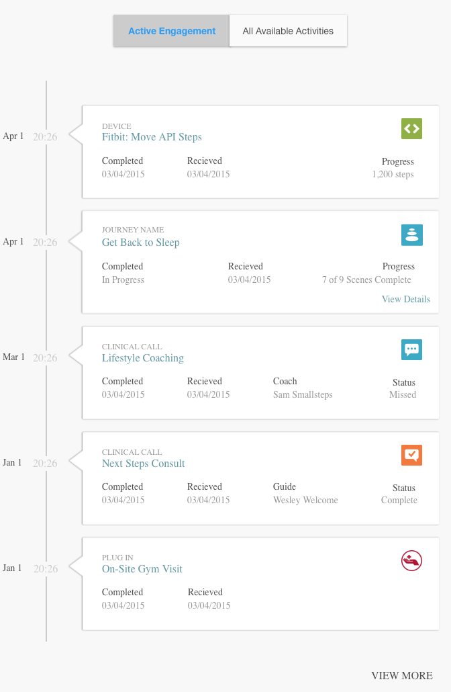
Task: Click View Details on the sleep journey
Action: pos(405,299)
